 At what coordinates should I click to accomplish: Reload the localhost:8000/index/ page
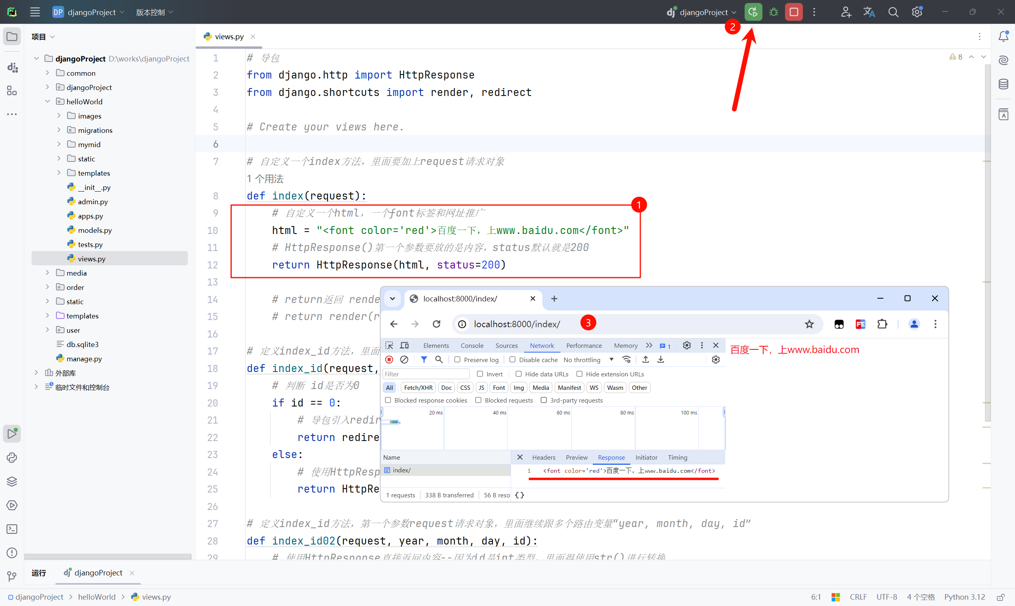(x=437, y=324)
